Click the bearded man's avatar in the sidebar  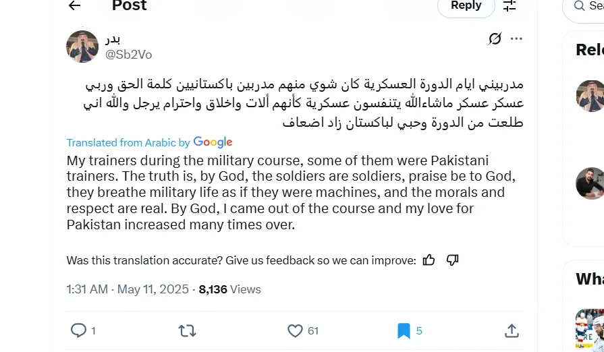click(590, 183)
